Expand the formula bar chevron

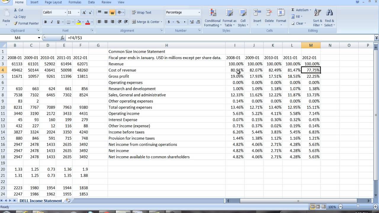(x=376, y=38)
